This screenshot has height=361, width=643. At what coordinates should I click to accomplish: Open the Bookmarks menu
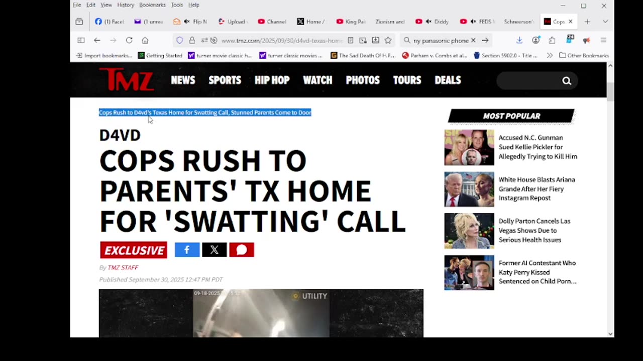(x=152, y=5)
